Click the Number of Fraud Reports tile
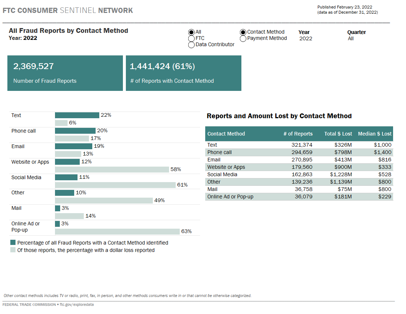 [65, 73]
